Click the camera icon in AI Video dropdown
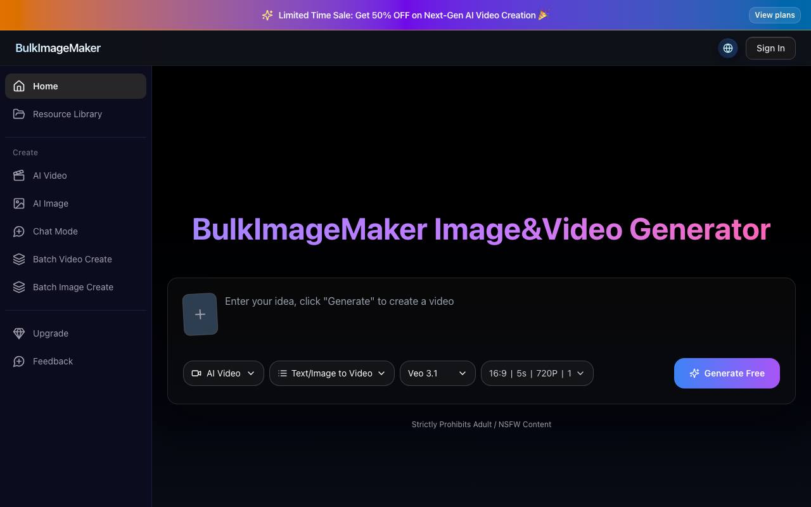 click(x=196, y=373)
